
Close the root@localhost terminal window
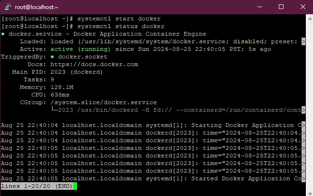pyautogui.click(x=303, y=7)
